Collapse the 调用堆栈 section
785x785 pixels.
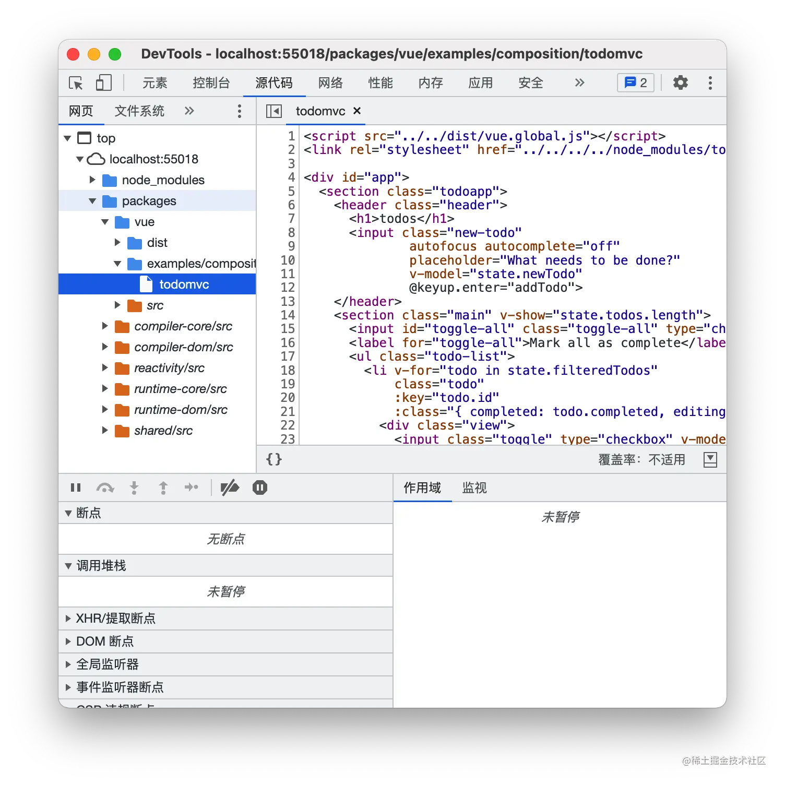(x=225, y=566)
